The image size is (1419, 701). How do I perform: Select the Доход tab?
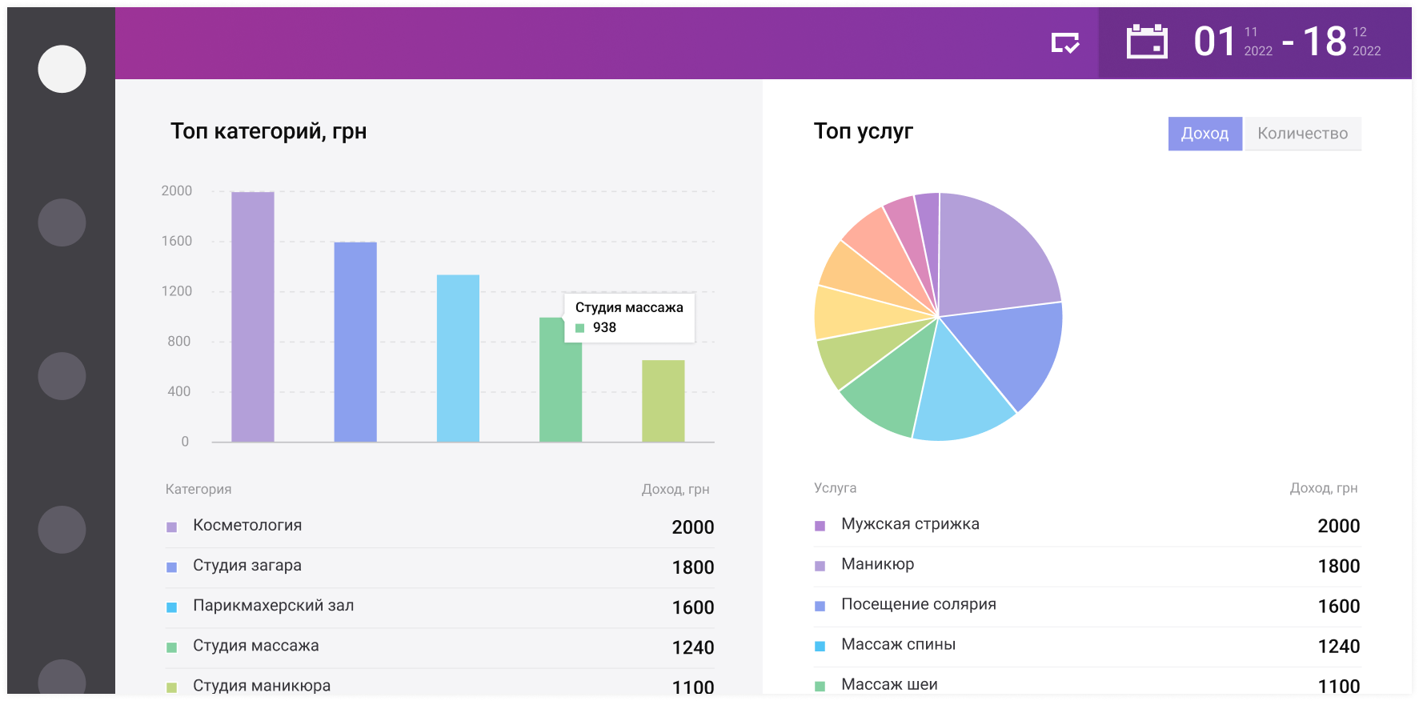[x=1205, y=134]
